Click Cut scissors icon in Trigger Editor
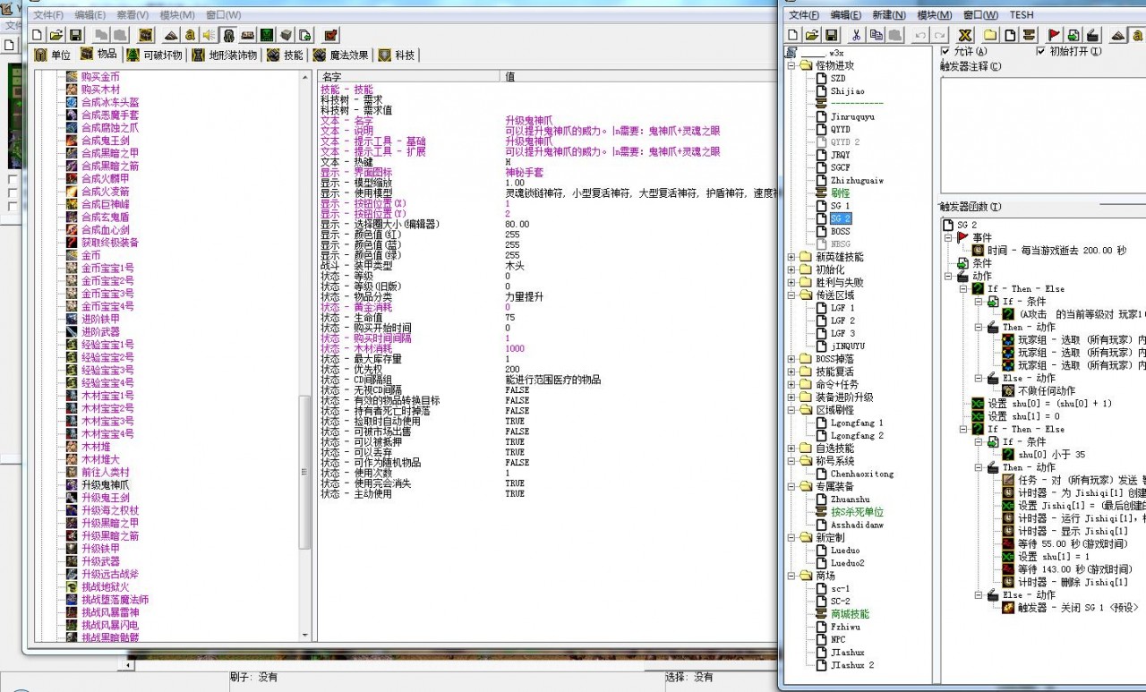 click(x=856, y=35)
